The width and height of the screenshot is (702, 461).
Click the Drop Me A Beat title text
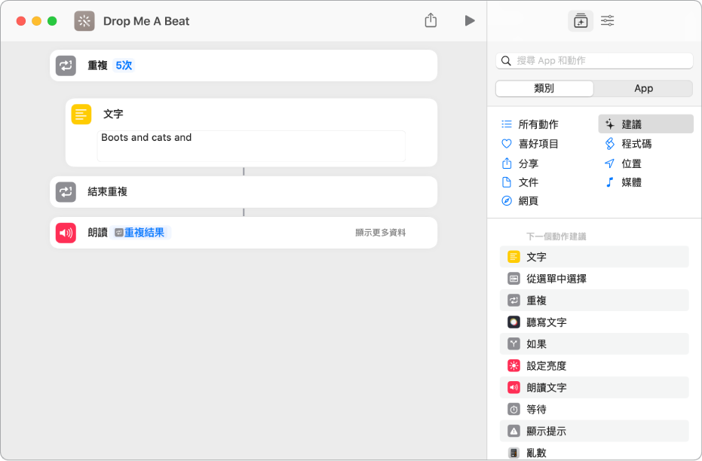146,21
